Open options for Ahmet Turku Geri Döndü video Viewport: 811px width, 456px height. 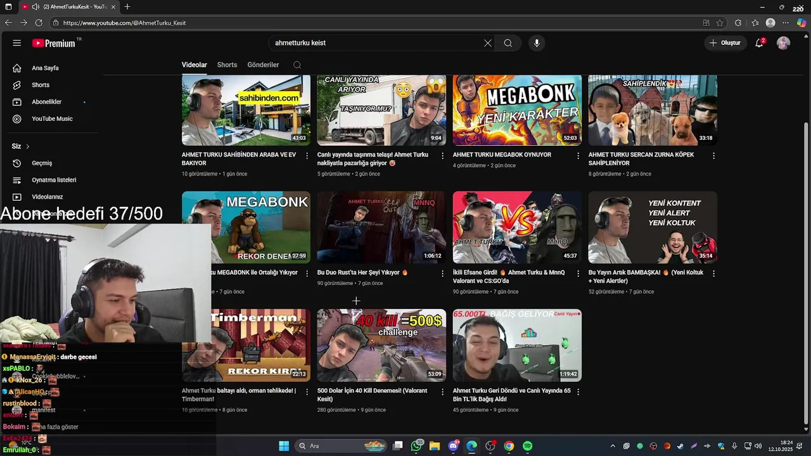[x=578, y=391]
